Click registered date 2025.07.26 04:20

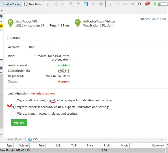(x=57, y=76)
